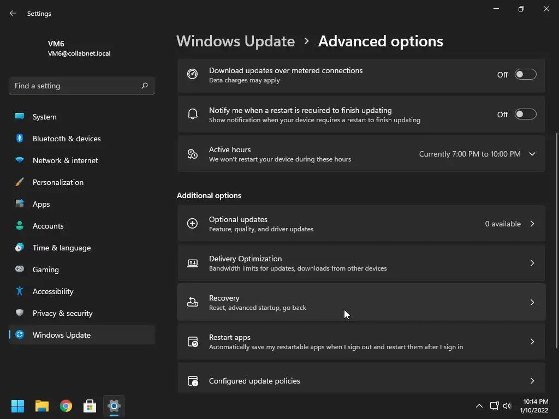
Task: Open Delivery Optimization via its chevron
Action: (x=532, y=263)
